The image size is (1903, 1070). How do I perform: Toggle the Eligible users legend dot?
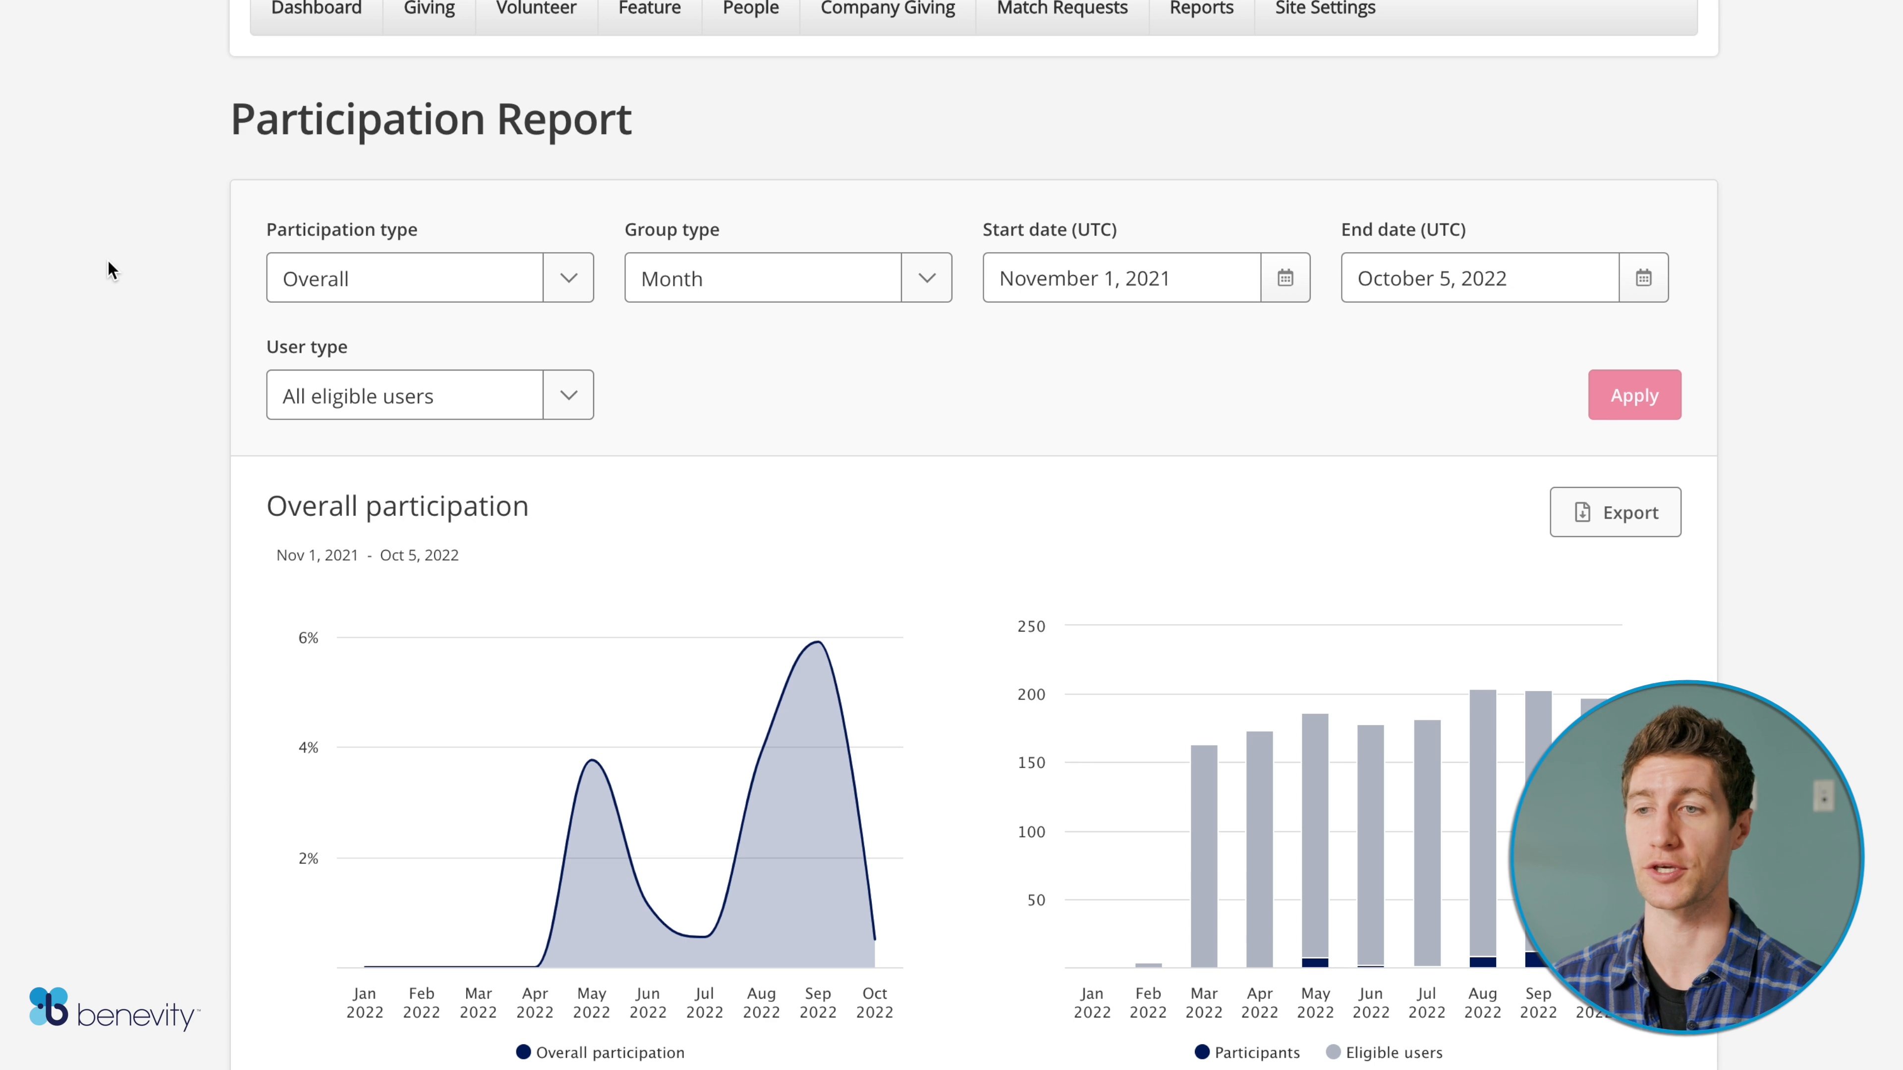click(1334, 1052)
